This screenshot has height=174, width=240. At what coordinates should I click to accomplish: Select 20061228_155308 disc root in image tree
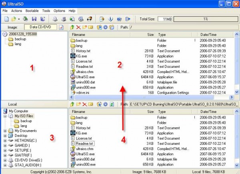tap(23, 34)
